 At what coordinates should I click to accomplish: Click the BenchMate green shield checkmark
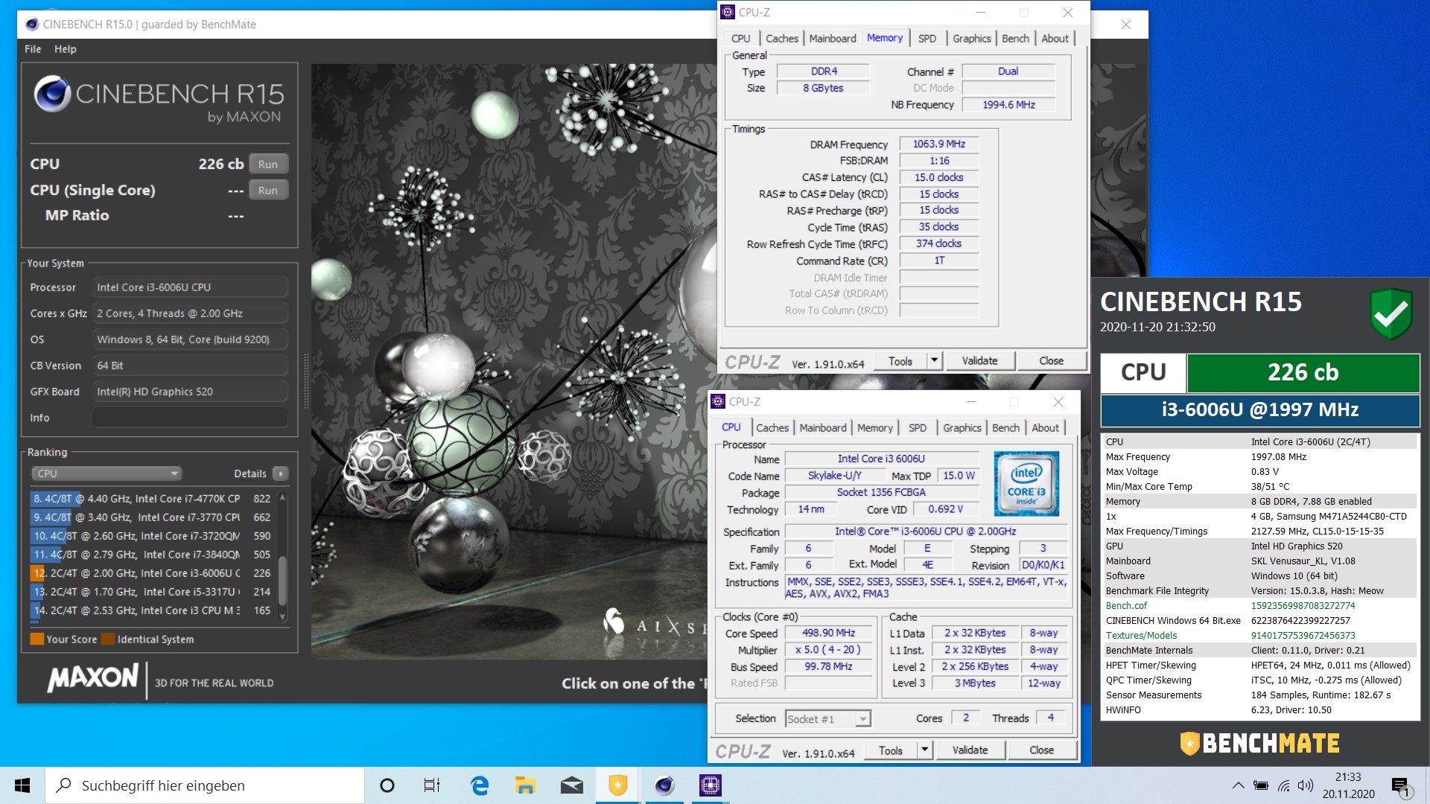tap(1391, 313)
